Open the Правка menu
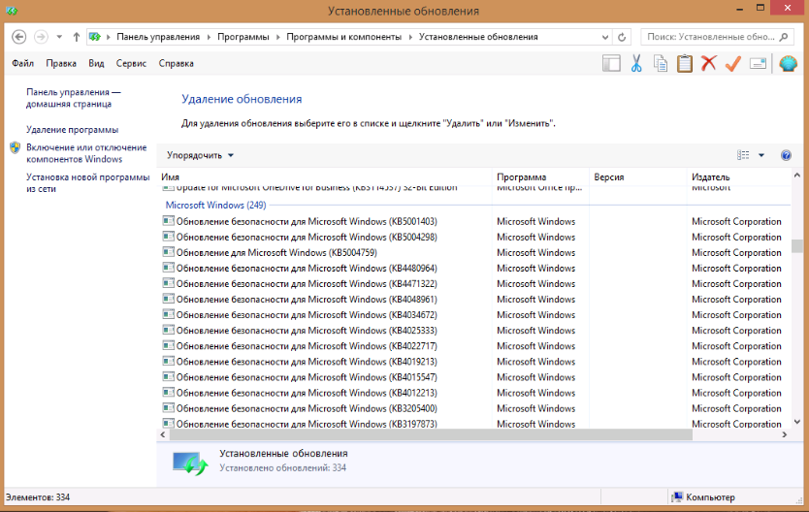809x512 pixels. (61, 63)
